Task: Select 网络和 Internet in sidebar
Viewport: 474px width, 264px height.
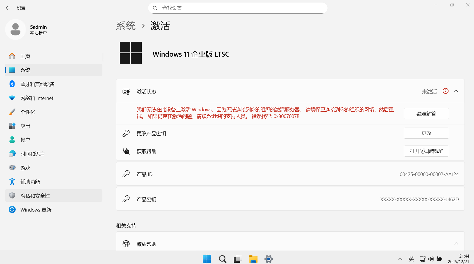Action: pyautogui.click(x=37, y=98)
